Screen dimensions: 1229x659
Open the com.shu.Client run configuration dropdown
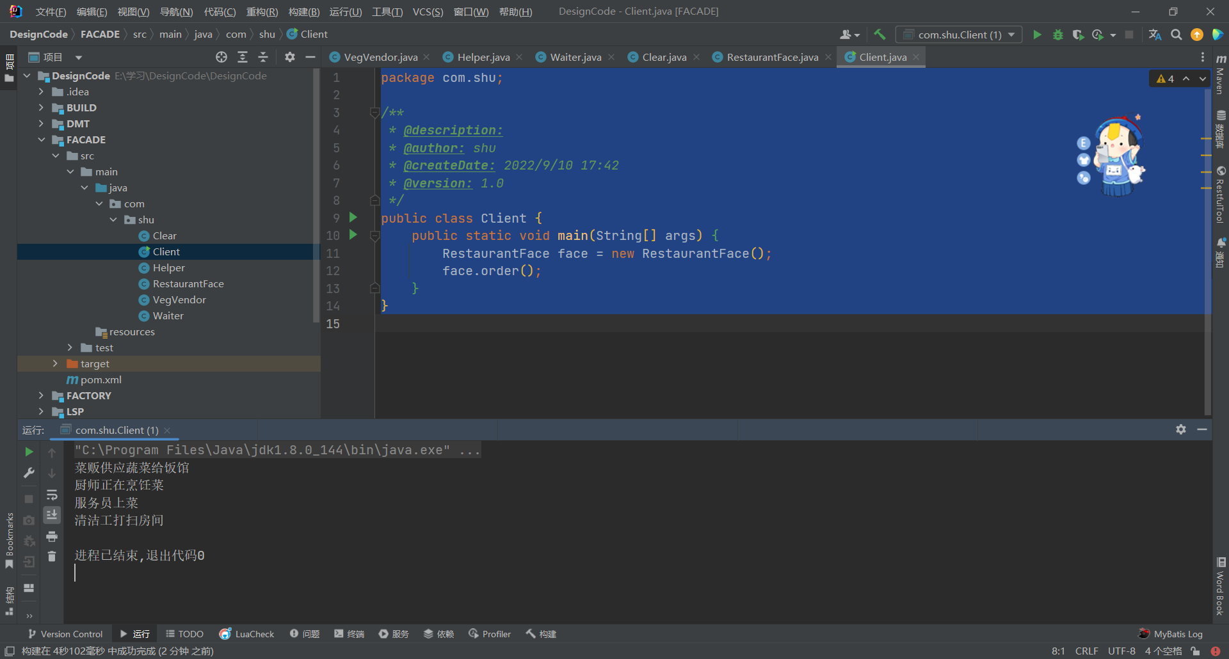pos(959,35)
